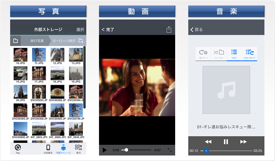Click the music progress slider knob

(x=206, y=151)
